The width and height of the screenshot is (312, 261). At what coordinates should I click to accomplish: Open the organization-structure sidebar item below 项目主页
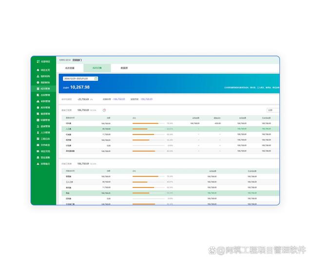[x=43, y=76]
